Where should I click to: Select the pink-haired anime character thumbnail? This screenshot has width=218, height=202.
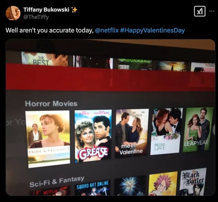(x=163, y=184)
